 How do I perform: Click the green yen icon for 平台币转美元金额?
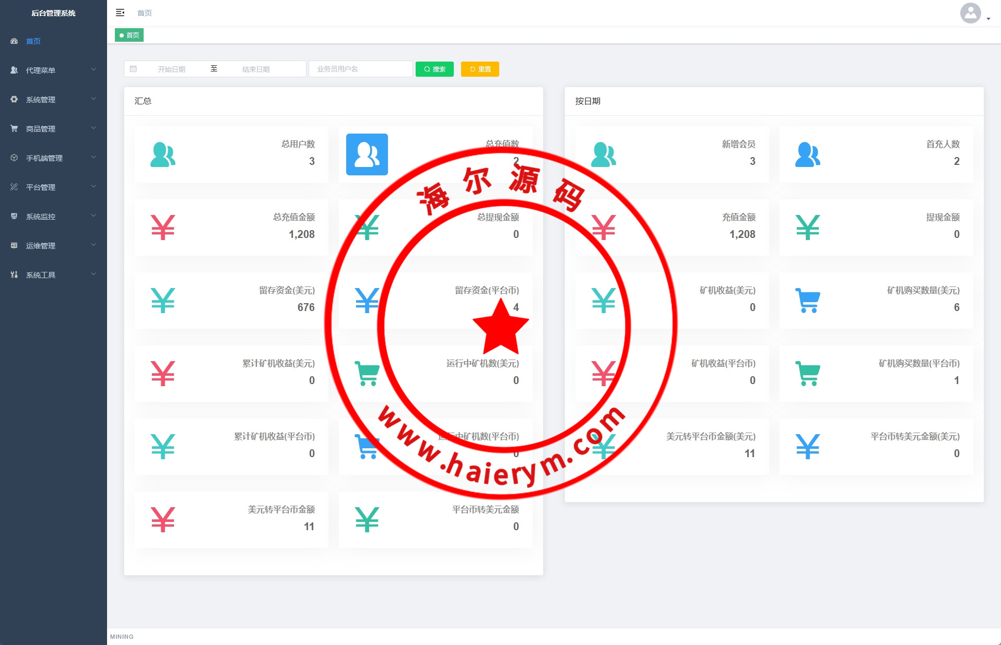coord(367,520)
